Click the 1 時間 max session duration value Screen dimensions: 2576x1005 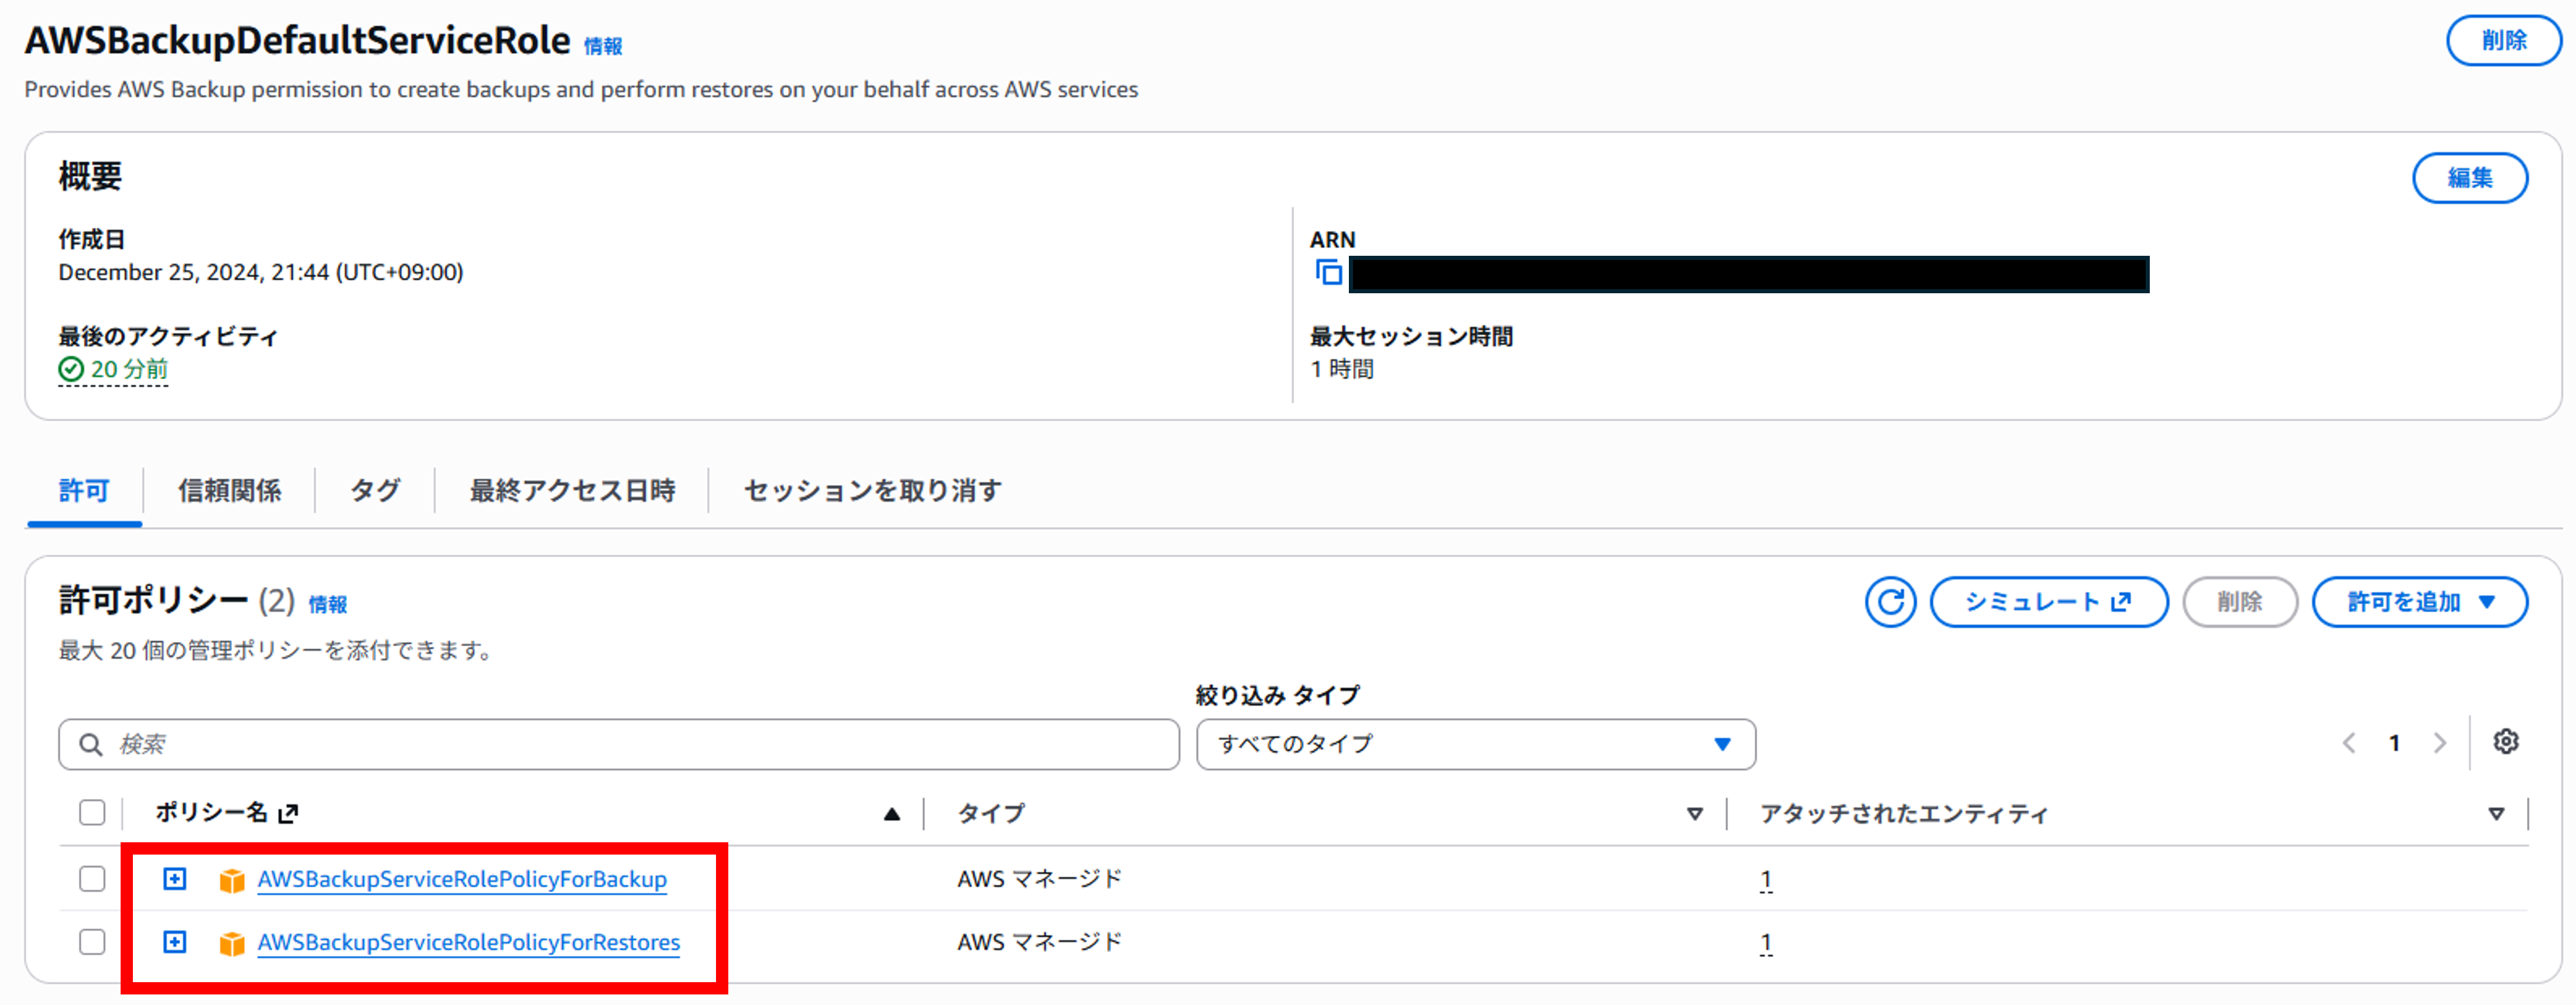[x=1342, y=369]
